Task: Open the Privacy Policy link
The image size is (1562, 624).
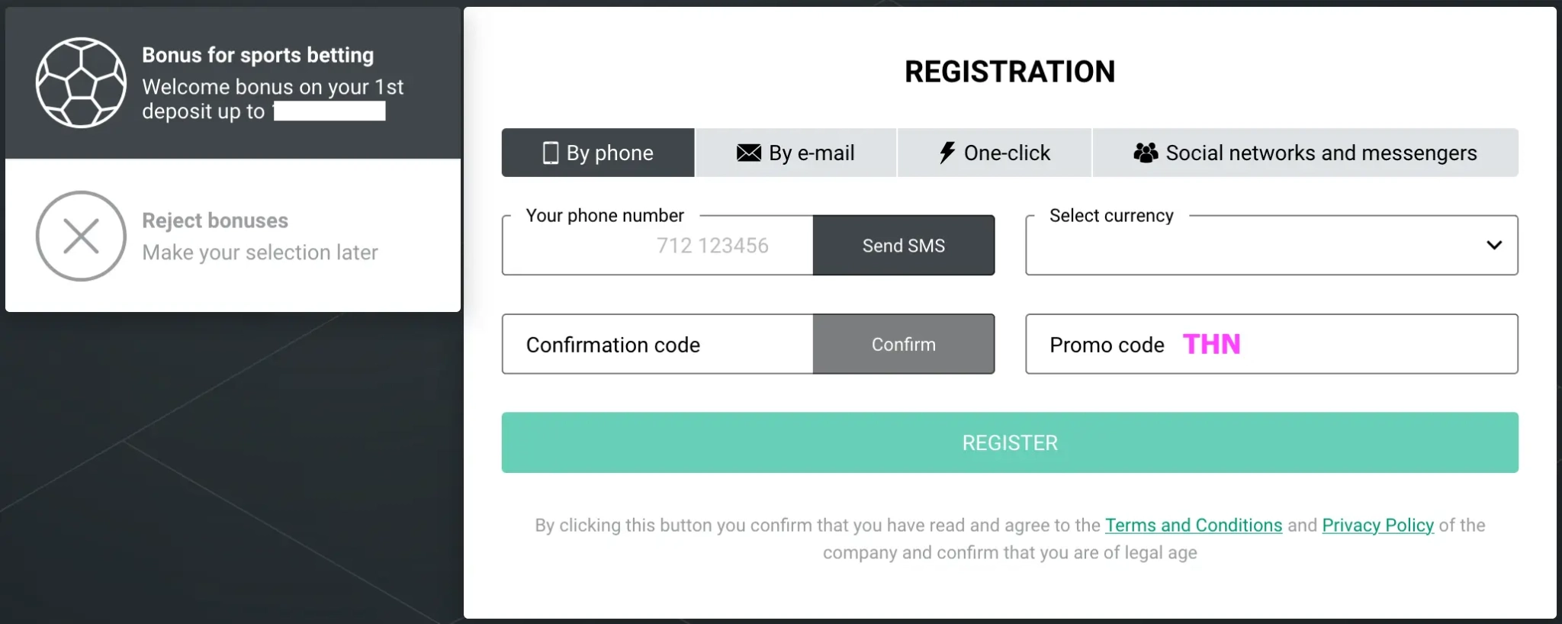Action: 1377,525
